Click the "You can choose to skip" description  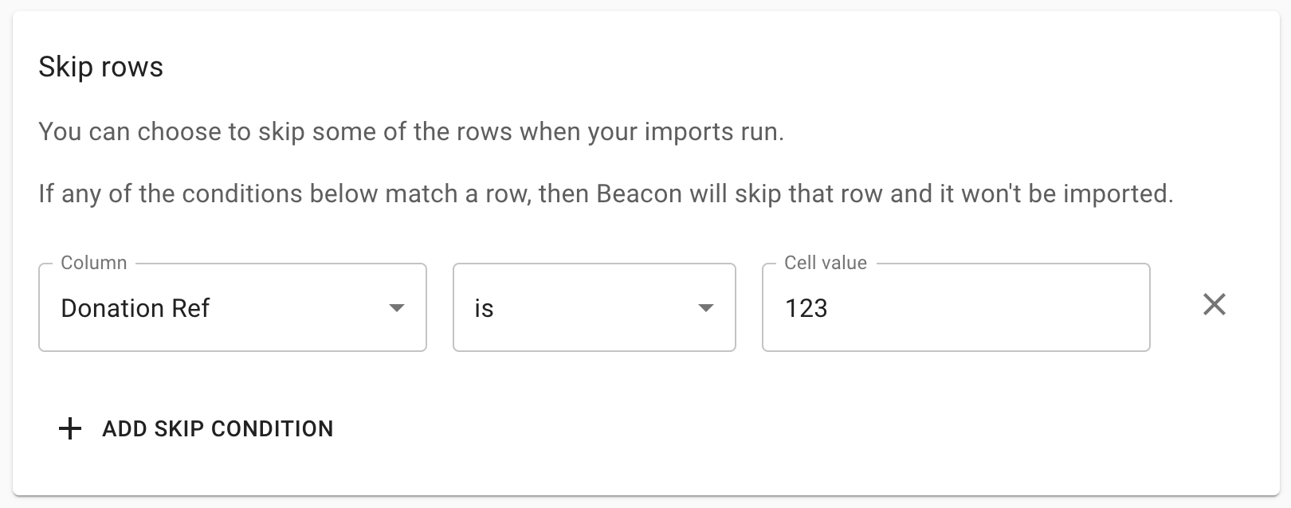[410, 131]
